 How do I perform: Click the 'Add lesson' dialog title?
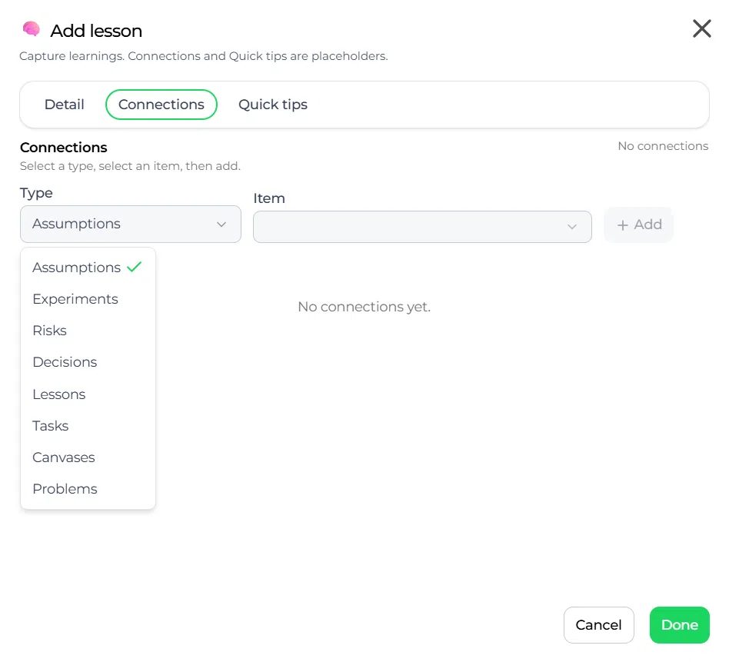[x=96, y=32]
